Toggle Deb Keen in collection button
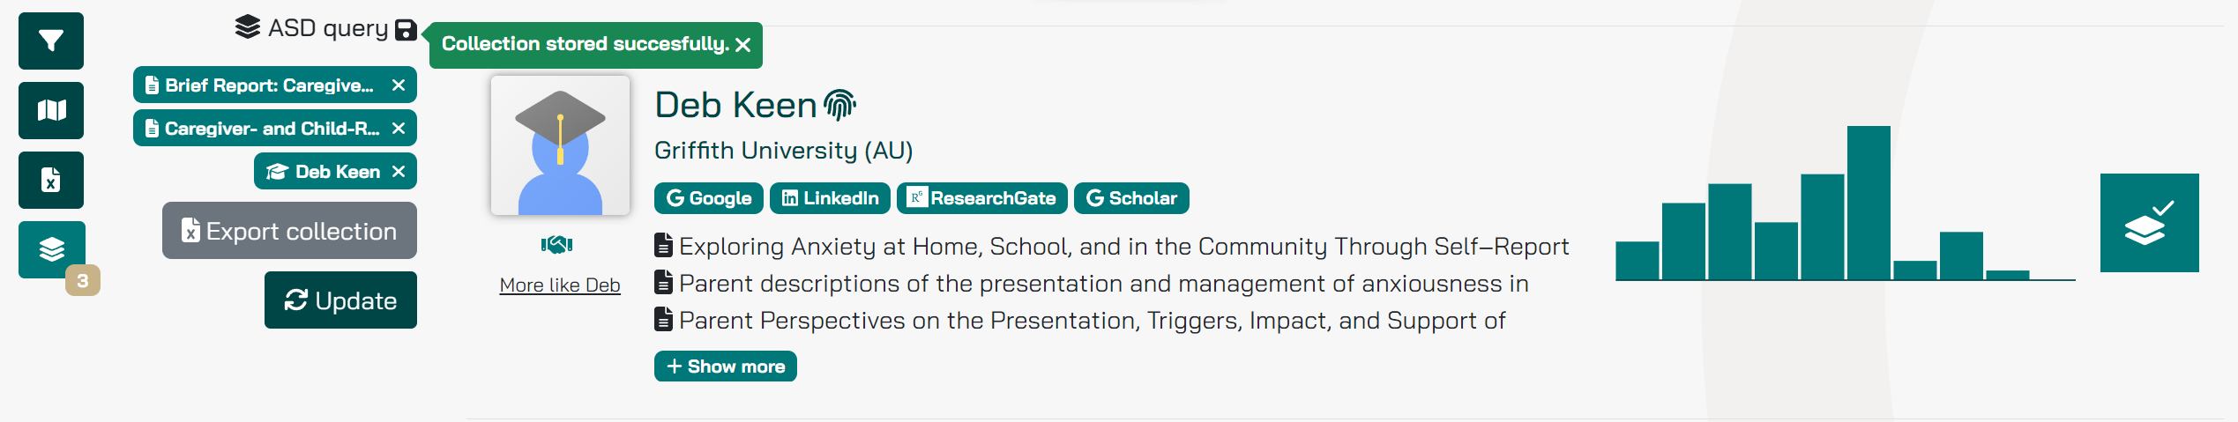The height and width of the screenshot is (422, 2238). click(x=2148, y=223)
